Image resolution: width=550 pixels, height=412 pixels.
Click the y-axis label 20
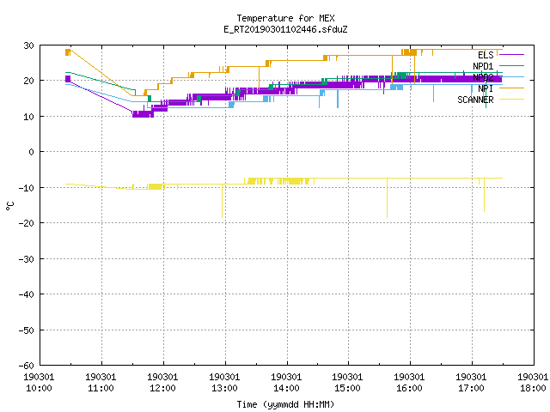[28, 81]
